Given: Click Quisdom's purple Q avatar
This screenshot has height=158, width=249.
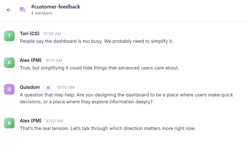Looking at the screenshot, I should [9, 89].
